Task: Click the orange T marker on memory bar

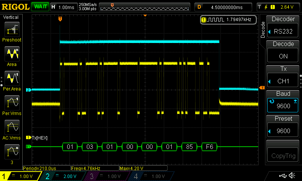Action: (x=112, y=5)
